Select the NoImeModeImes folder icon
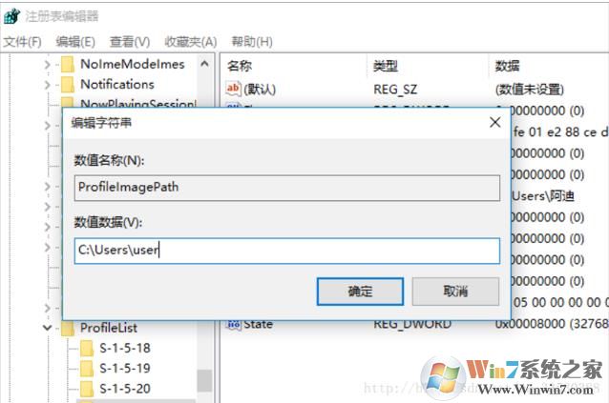609x403 pixels. (68, 65)
